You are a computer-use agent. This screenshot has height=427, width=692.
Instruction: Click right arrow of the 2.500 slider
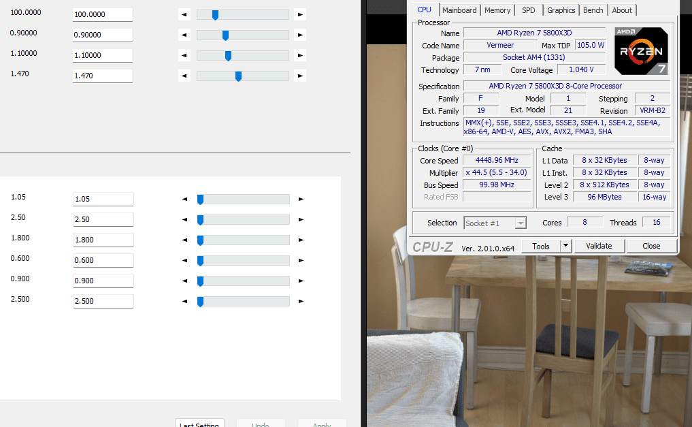[x=301, y=301]
